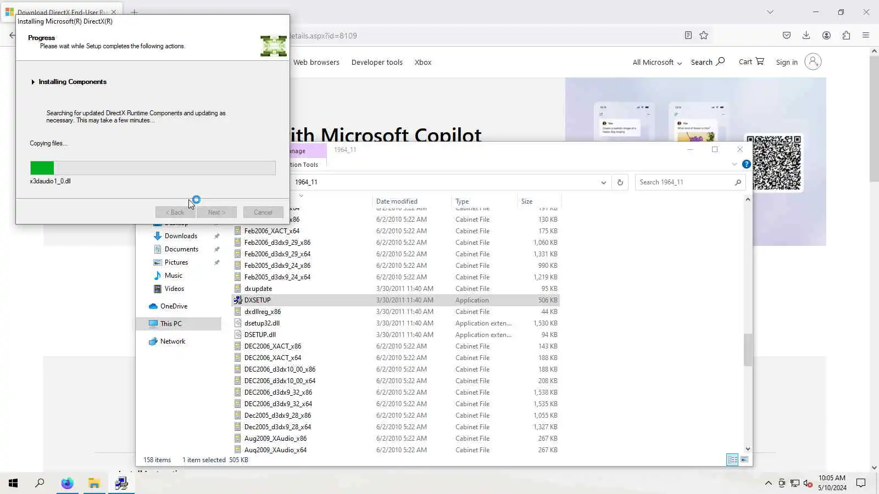This screenshot has height=494, width=879.
Task: Select Aug2009_XAudio_x86 file
Action: coord(275,439)
